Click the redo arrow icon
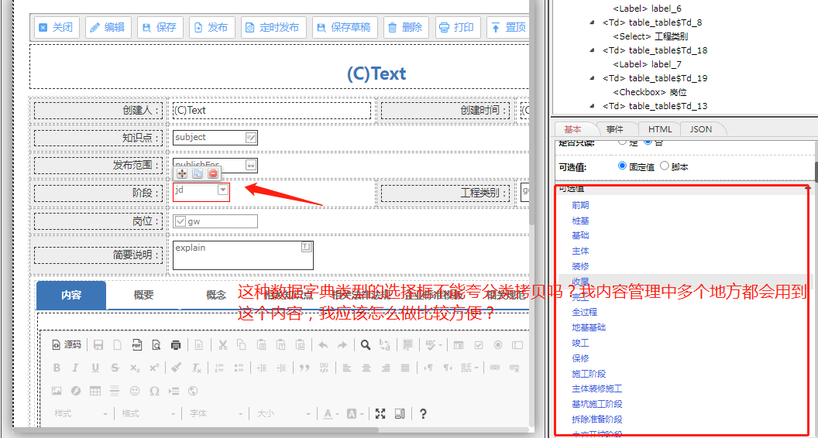 point(342,344)
